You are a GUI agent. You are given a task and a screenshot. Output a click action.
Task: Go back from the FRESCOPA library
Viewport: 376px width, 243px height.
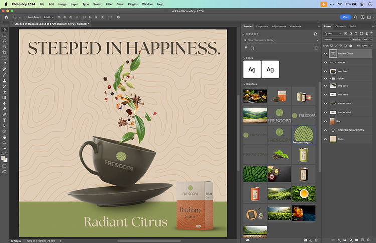244,34
